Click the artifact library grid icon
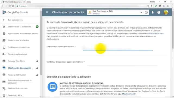The height and width of the screenshot is (98, 174). click(4, 41)
